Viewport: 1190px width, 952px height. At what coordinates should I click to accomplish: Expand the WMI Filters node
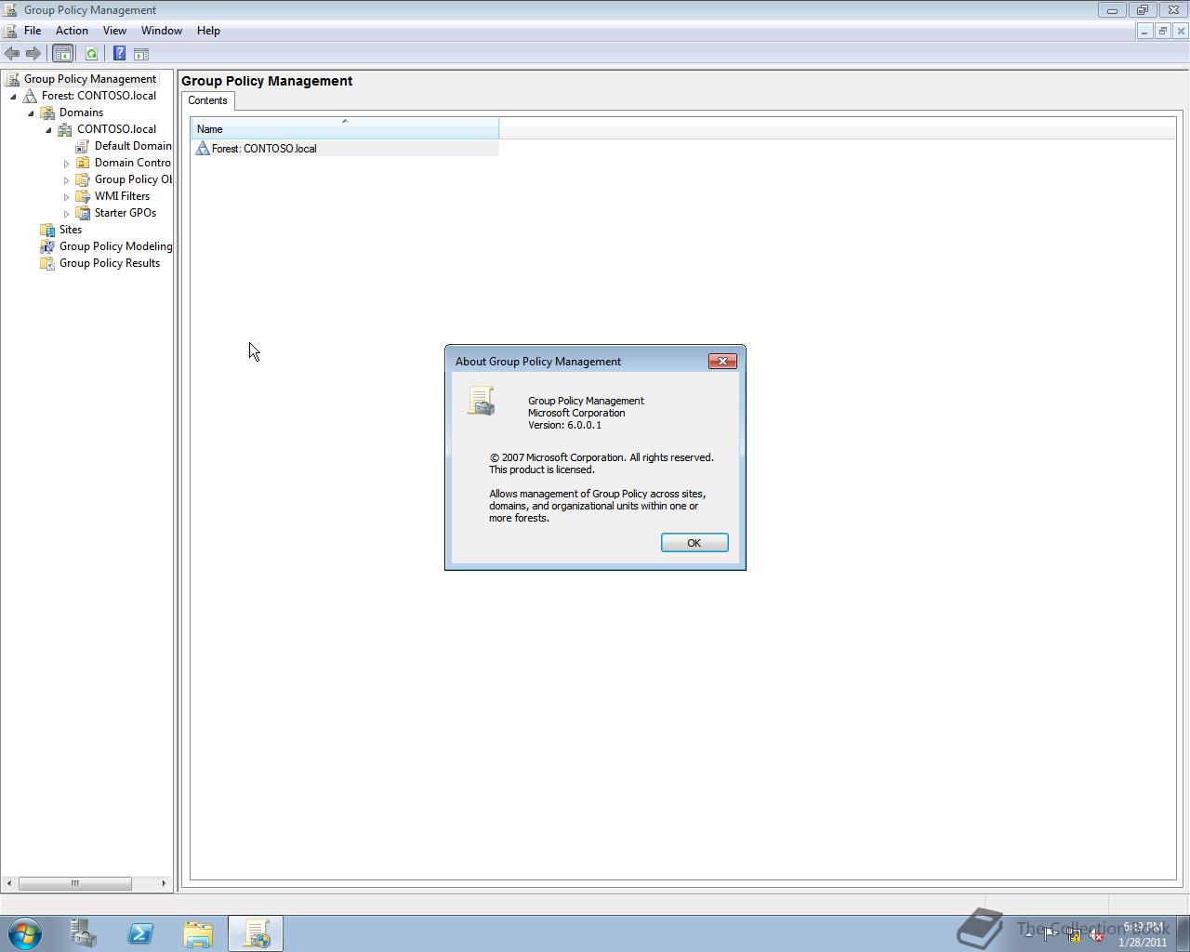pyautogui.click(x=66, y=196)
